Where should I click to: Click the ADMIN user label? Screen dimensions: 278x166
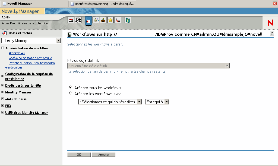point(6,17)
